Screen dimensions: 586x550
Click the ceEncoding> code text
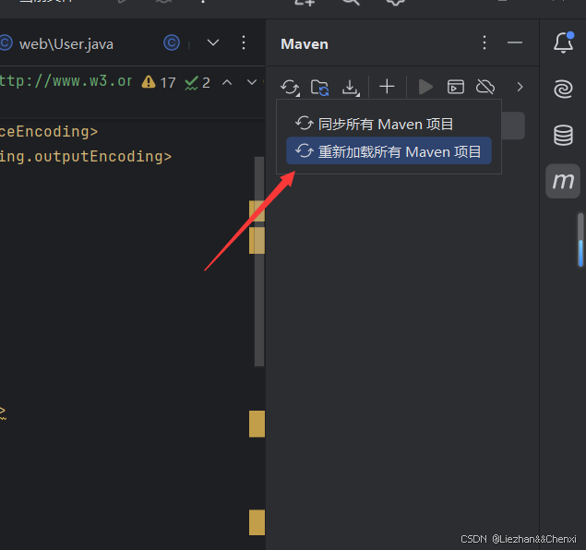[49, 132]
